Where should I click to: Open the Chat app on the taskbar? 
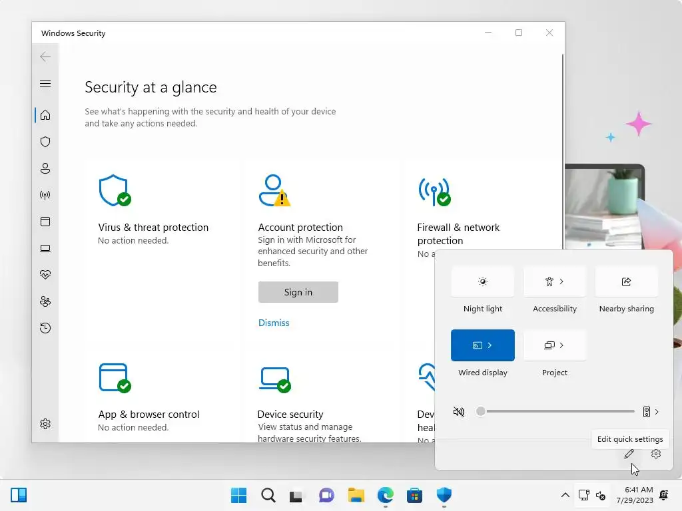point(326,495)
